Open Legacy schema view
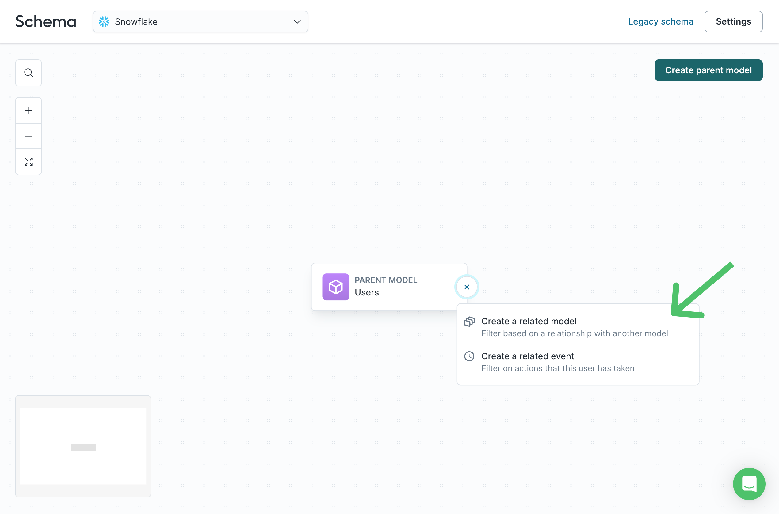This screenshot has width=779, height=514. coord(660,21)
